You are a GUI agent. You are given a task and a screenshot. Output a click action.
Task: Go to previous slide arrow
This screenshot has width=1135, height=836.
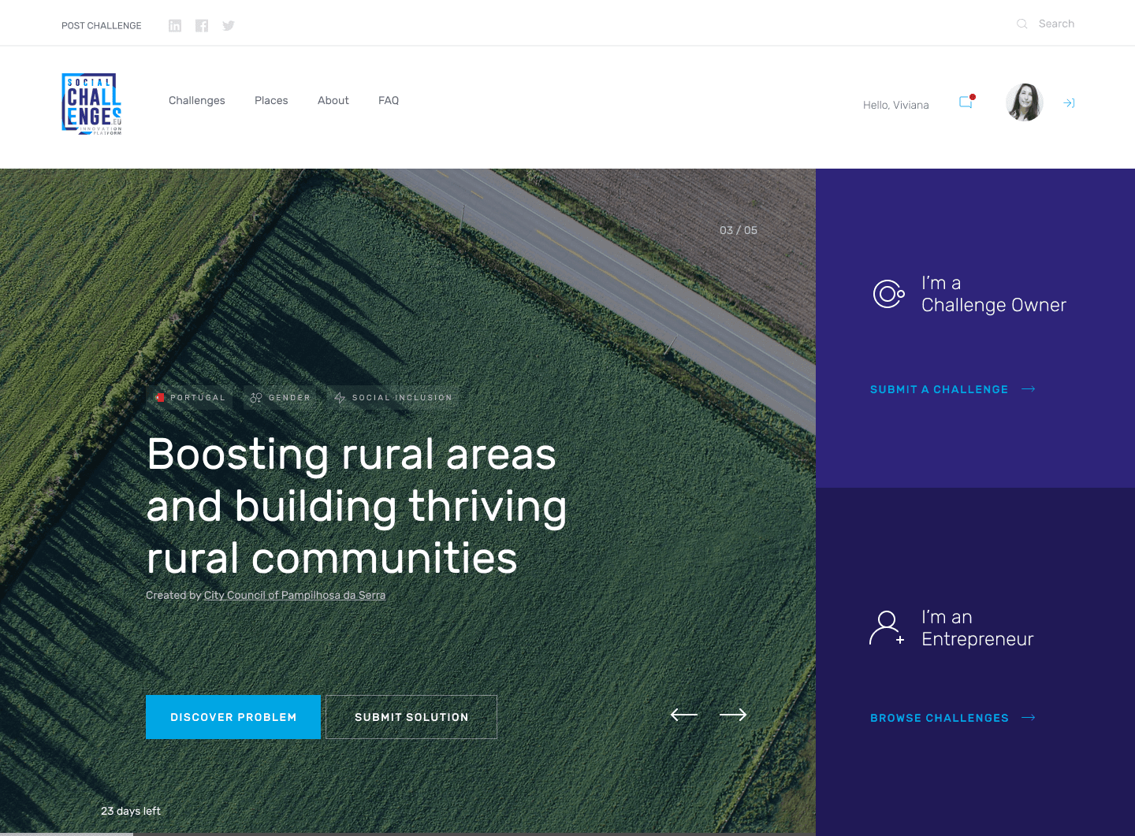pyautogui.click(x=683, y=715)
